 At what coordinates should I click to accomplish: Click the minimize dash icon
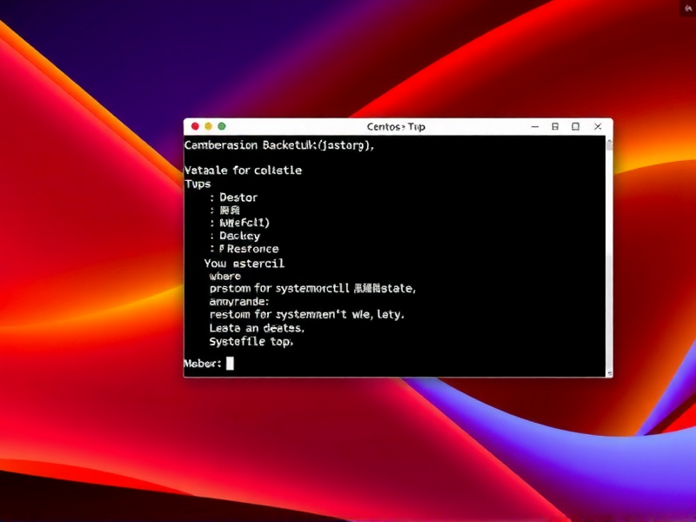coord(534,126)
